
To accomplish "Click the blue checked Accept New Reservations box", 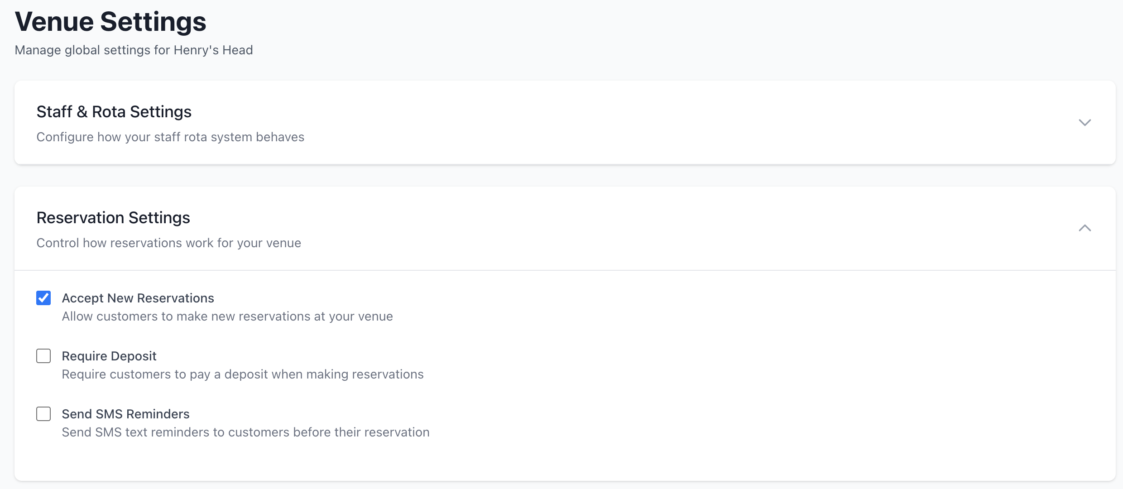I will (x=43, y=297).
